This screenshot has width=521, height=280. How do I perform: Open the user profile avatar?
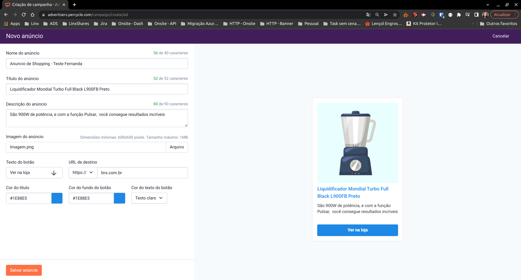pyautogui.click(x=485, y=15)
